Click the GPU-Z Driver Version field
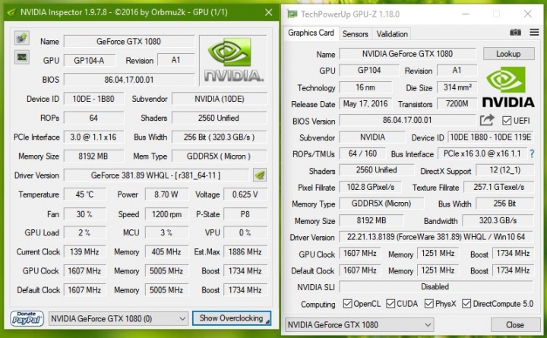The width and height of the screenshot is (547, 338). 436,237
